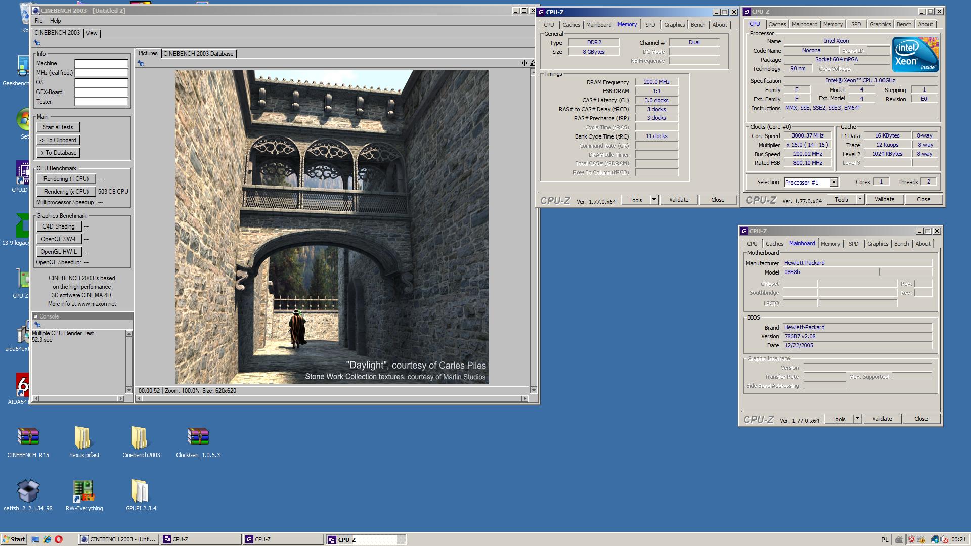Click the move picture cross-arrows icon
Viewport: 971px width, 546px height.
pos(524,63)
